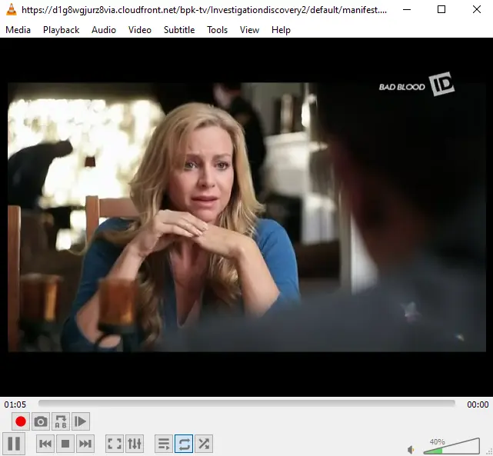Adjust the 40% volume slider
493x456 pixels.
[451, 446]
